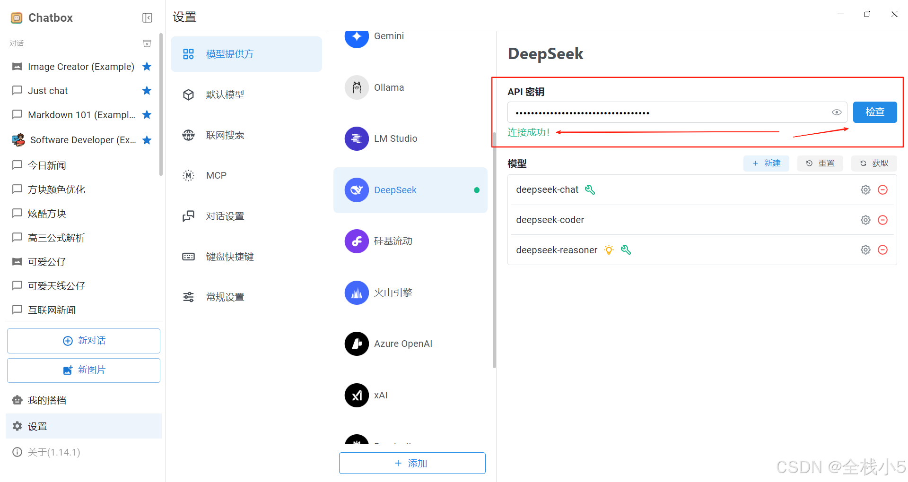
Task: Open 键盘快捷键 settings tab
Action: pos(246,257)
